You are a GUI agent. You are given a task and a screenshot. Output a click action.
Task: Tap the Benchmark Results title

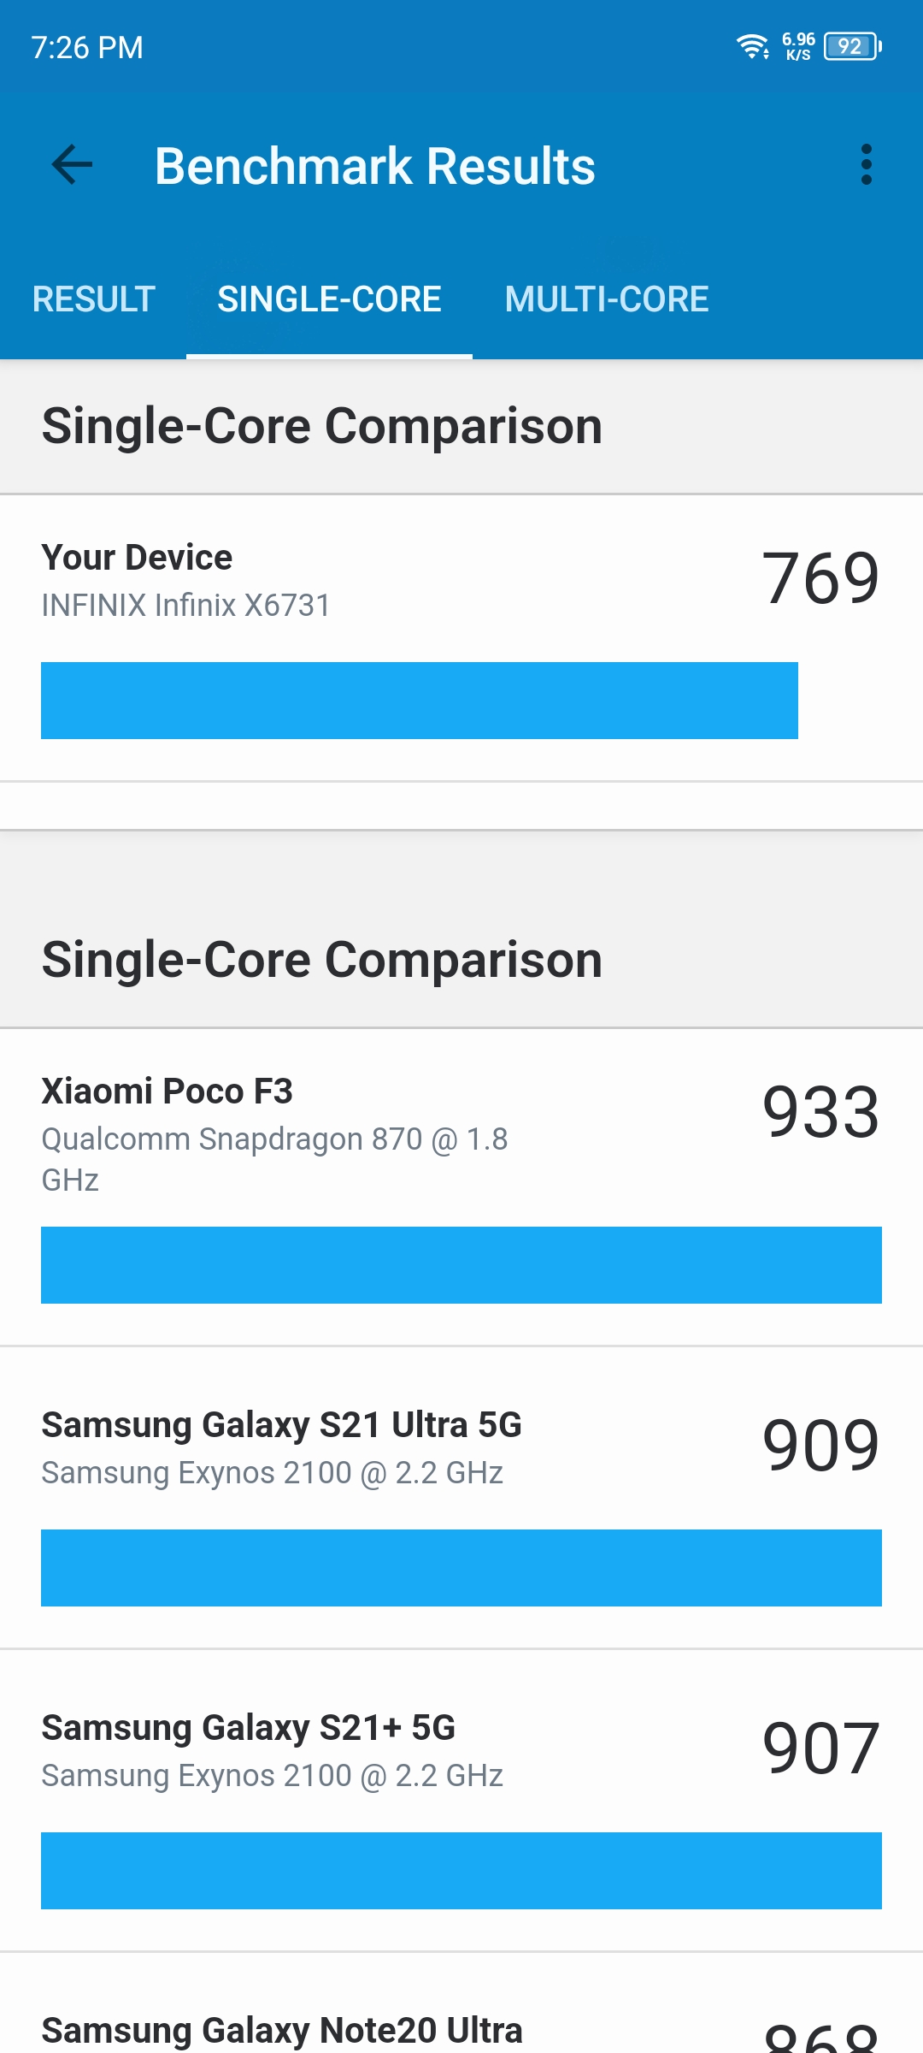pyautogui.click(x=374, y=166)
